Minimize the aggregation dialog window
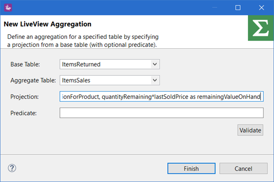Viewport: 274px width, 182px height. coord(215,8)
